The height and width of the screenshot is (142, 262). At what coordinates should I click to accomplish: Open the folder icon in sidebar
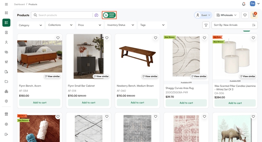coord(6,81)
